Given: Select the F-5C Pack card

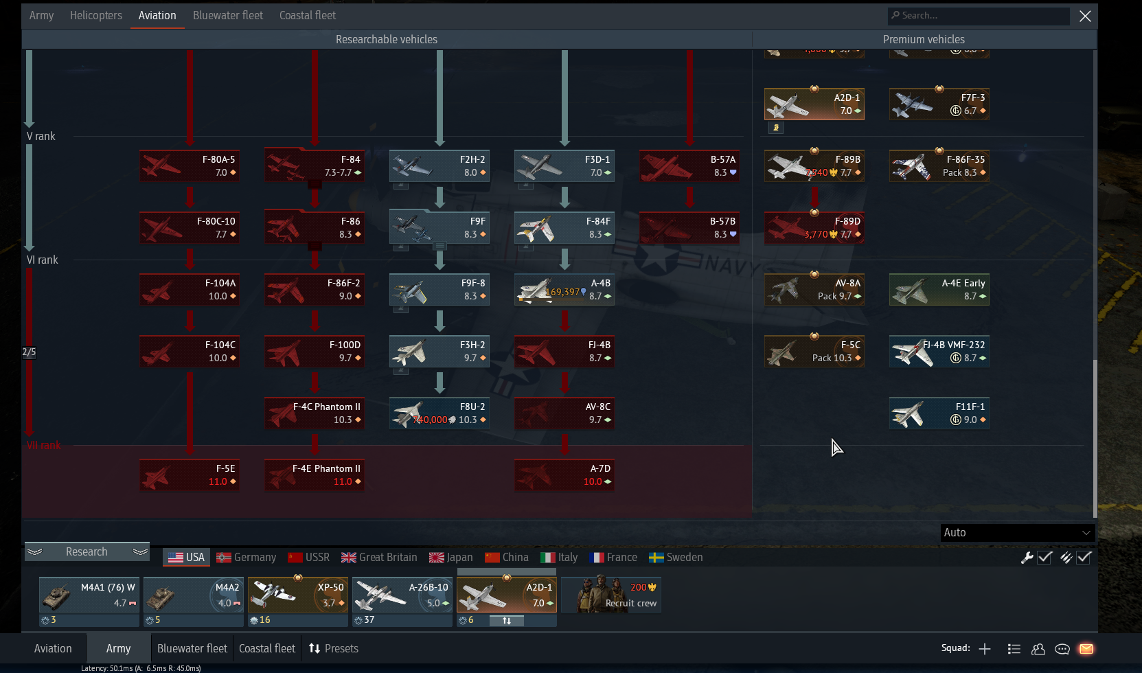Looking at the screenshot, I should (814, 352).
